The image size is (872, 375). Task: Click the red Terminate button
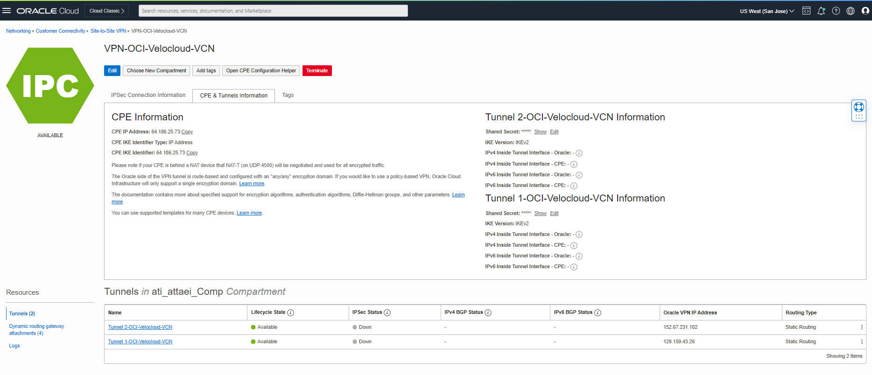317,70
